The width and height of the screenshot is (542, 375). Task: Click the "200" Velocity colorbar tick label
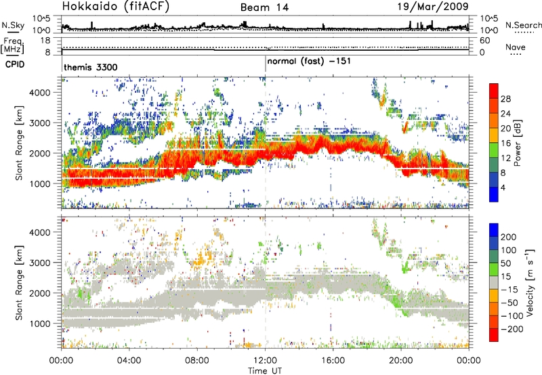click(x=509, y=237)
